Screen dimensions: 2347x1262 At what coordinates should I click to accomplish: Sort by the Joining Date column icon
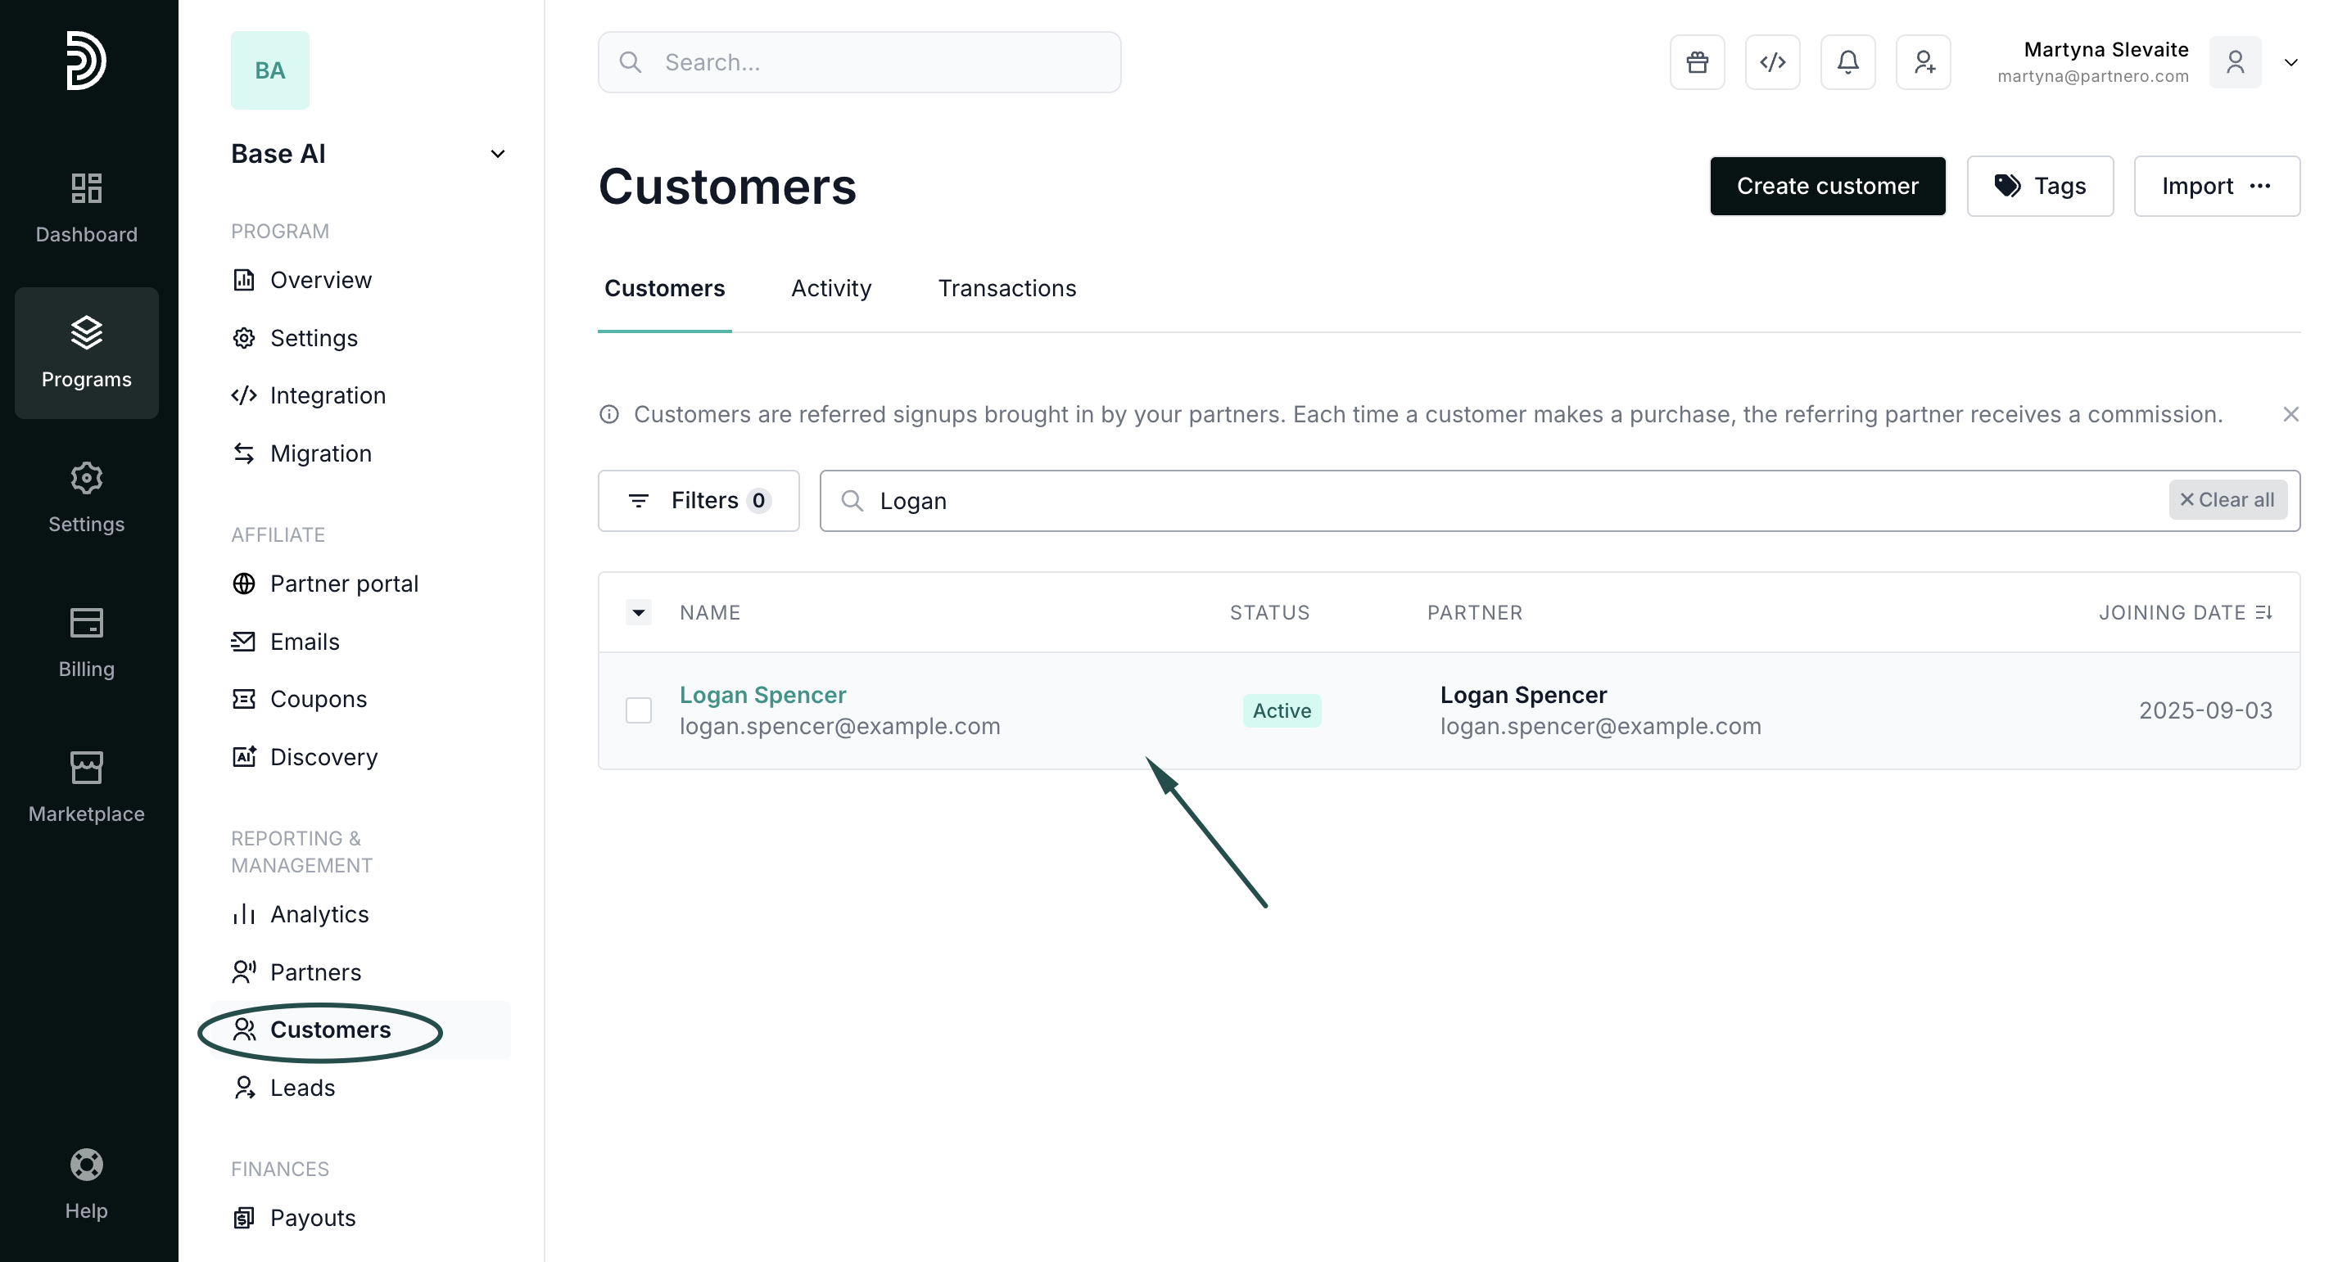click(x=2264, y=613)
